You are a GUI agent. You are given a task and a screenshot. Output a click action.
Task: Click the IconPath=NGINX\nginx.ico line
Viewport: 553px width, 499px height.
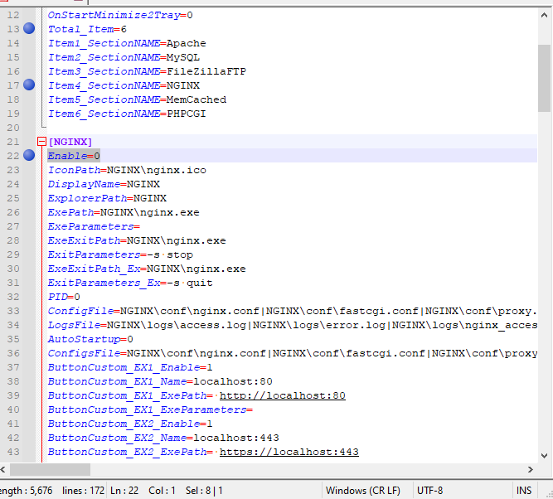127,170
